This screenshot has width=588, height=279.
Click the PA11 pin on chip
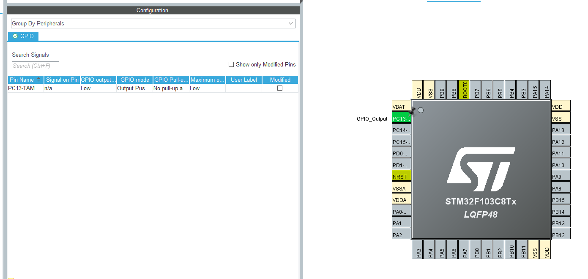click(561, 153)
